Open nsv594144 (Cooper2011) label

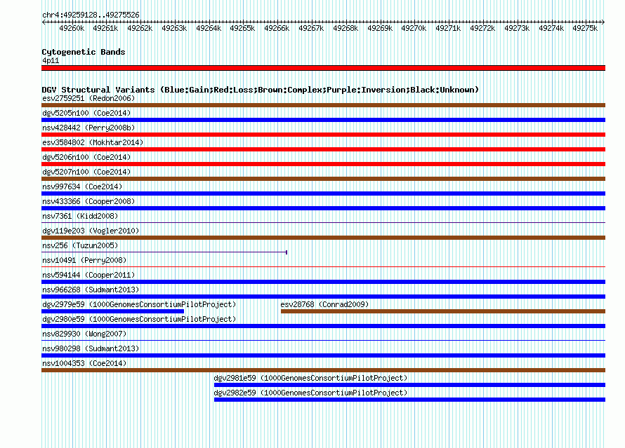[x=88, y=275]
